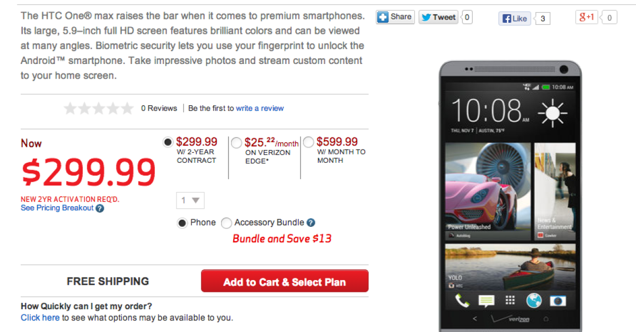Click the Accessory Bundle help question icon

click(311, 223)
